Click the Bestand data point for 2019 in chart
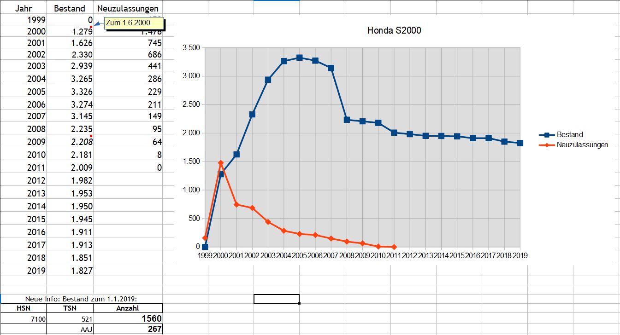The image size is (620, 335). coord(520,143)
